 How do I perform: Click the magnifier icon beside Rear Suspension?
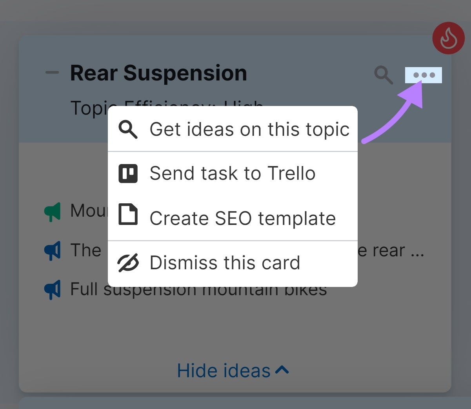(383, 75)
